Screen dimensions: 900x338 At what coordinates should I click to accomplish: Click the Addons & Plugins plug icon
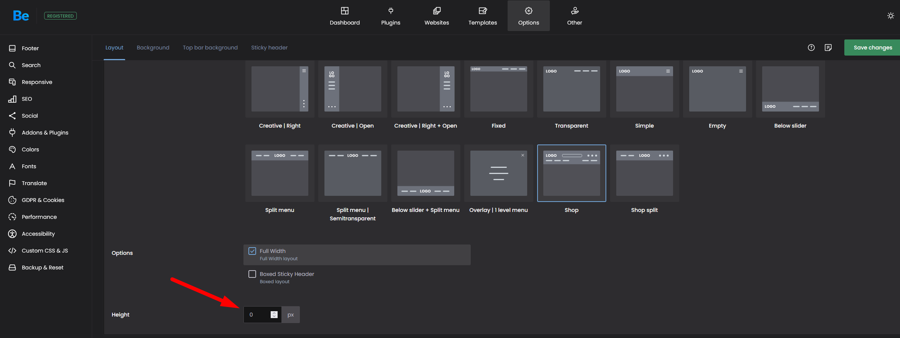pyautogui.click(x=12, y=133)
